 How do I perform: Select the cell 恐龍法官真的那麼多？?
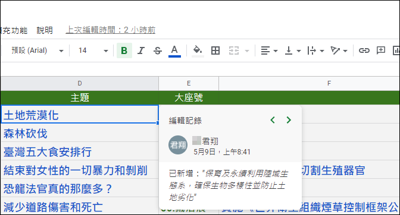tap(80, 188)
